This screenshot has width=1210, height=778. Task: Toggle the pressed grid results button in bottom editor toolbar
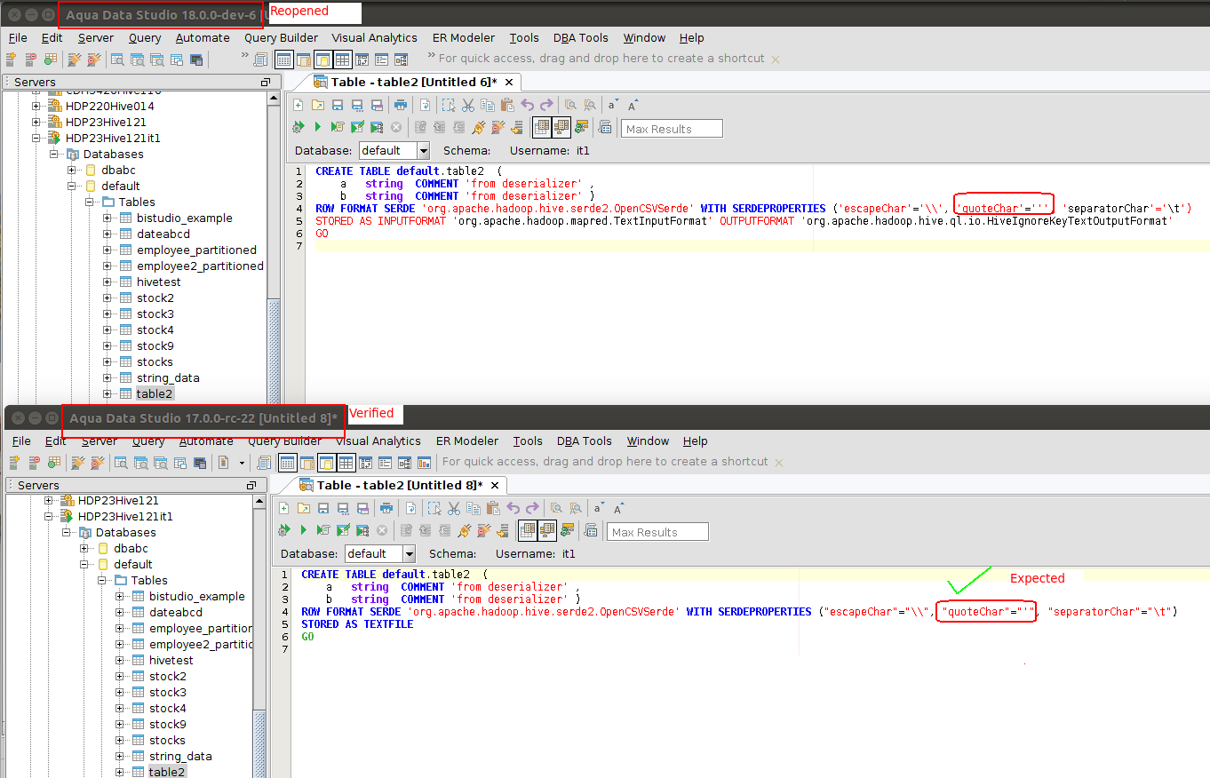(528, 531)
